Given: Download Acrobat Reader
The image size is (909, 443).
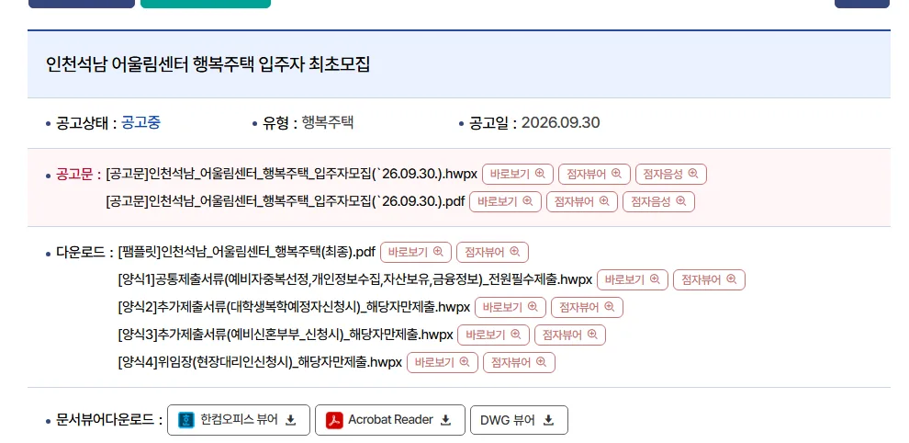Looking at the screenshot, I should tap(390, 420).
